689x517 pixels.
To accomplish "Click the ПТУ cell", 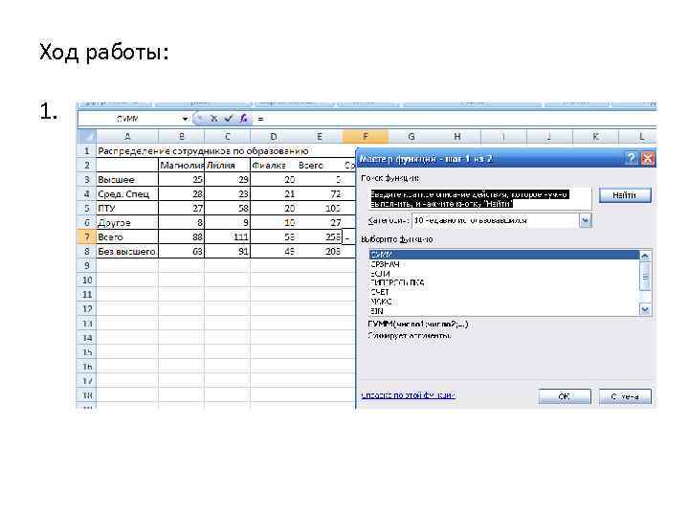I will (127, 208).
